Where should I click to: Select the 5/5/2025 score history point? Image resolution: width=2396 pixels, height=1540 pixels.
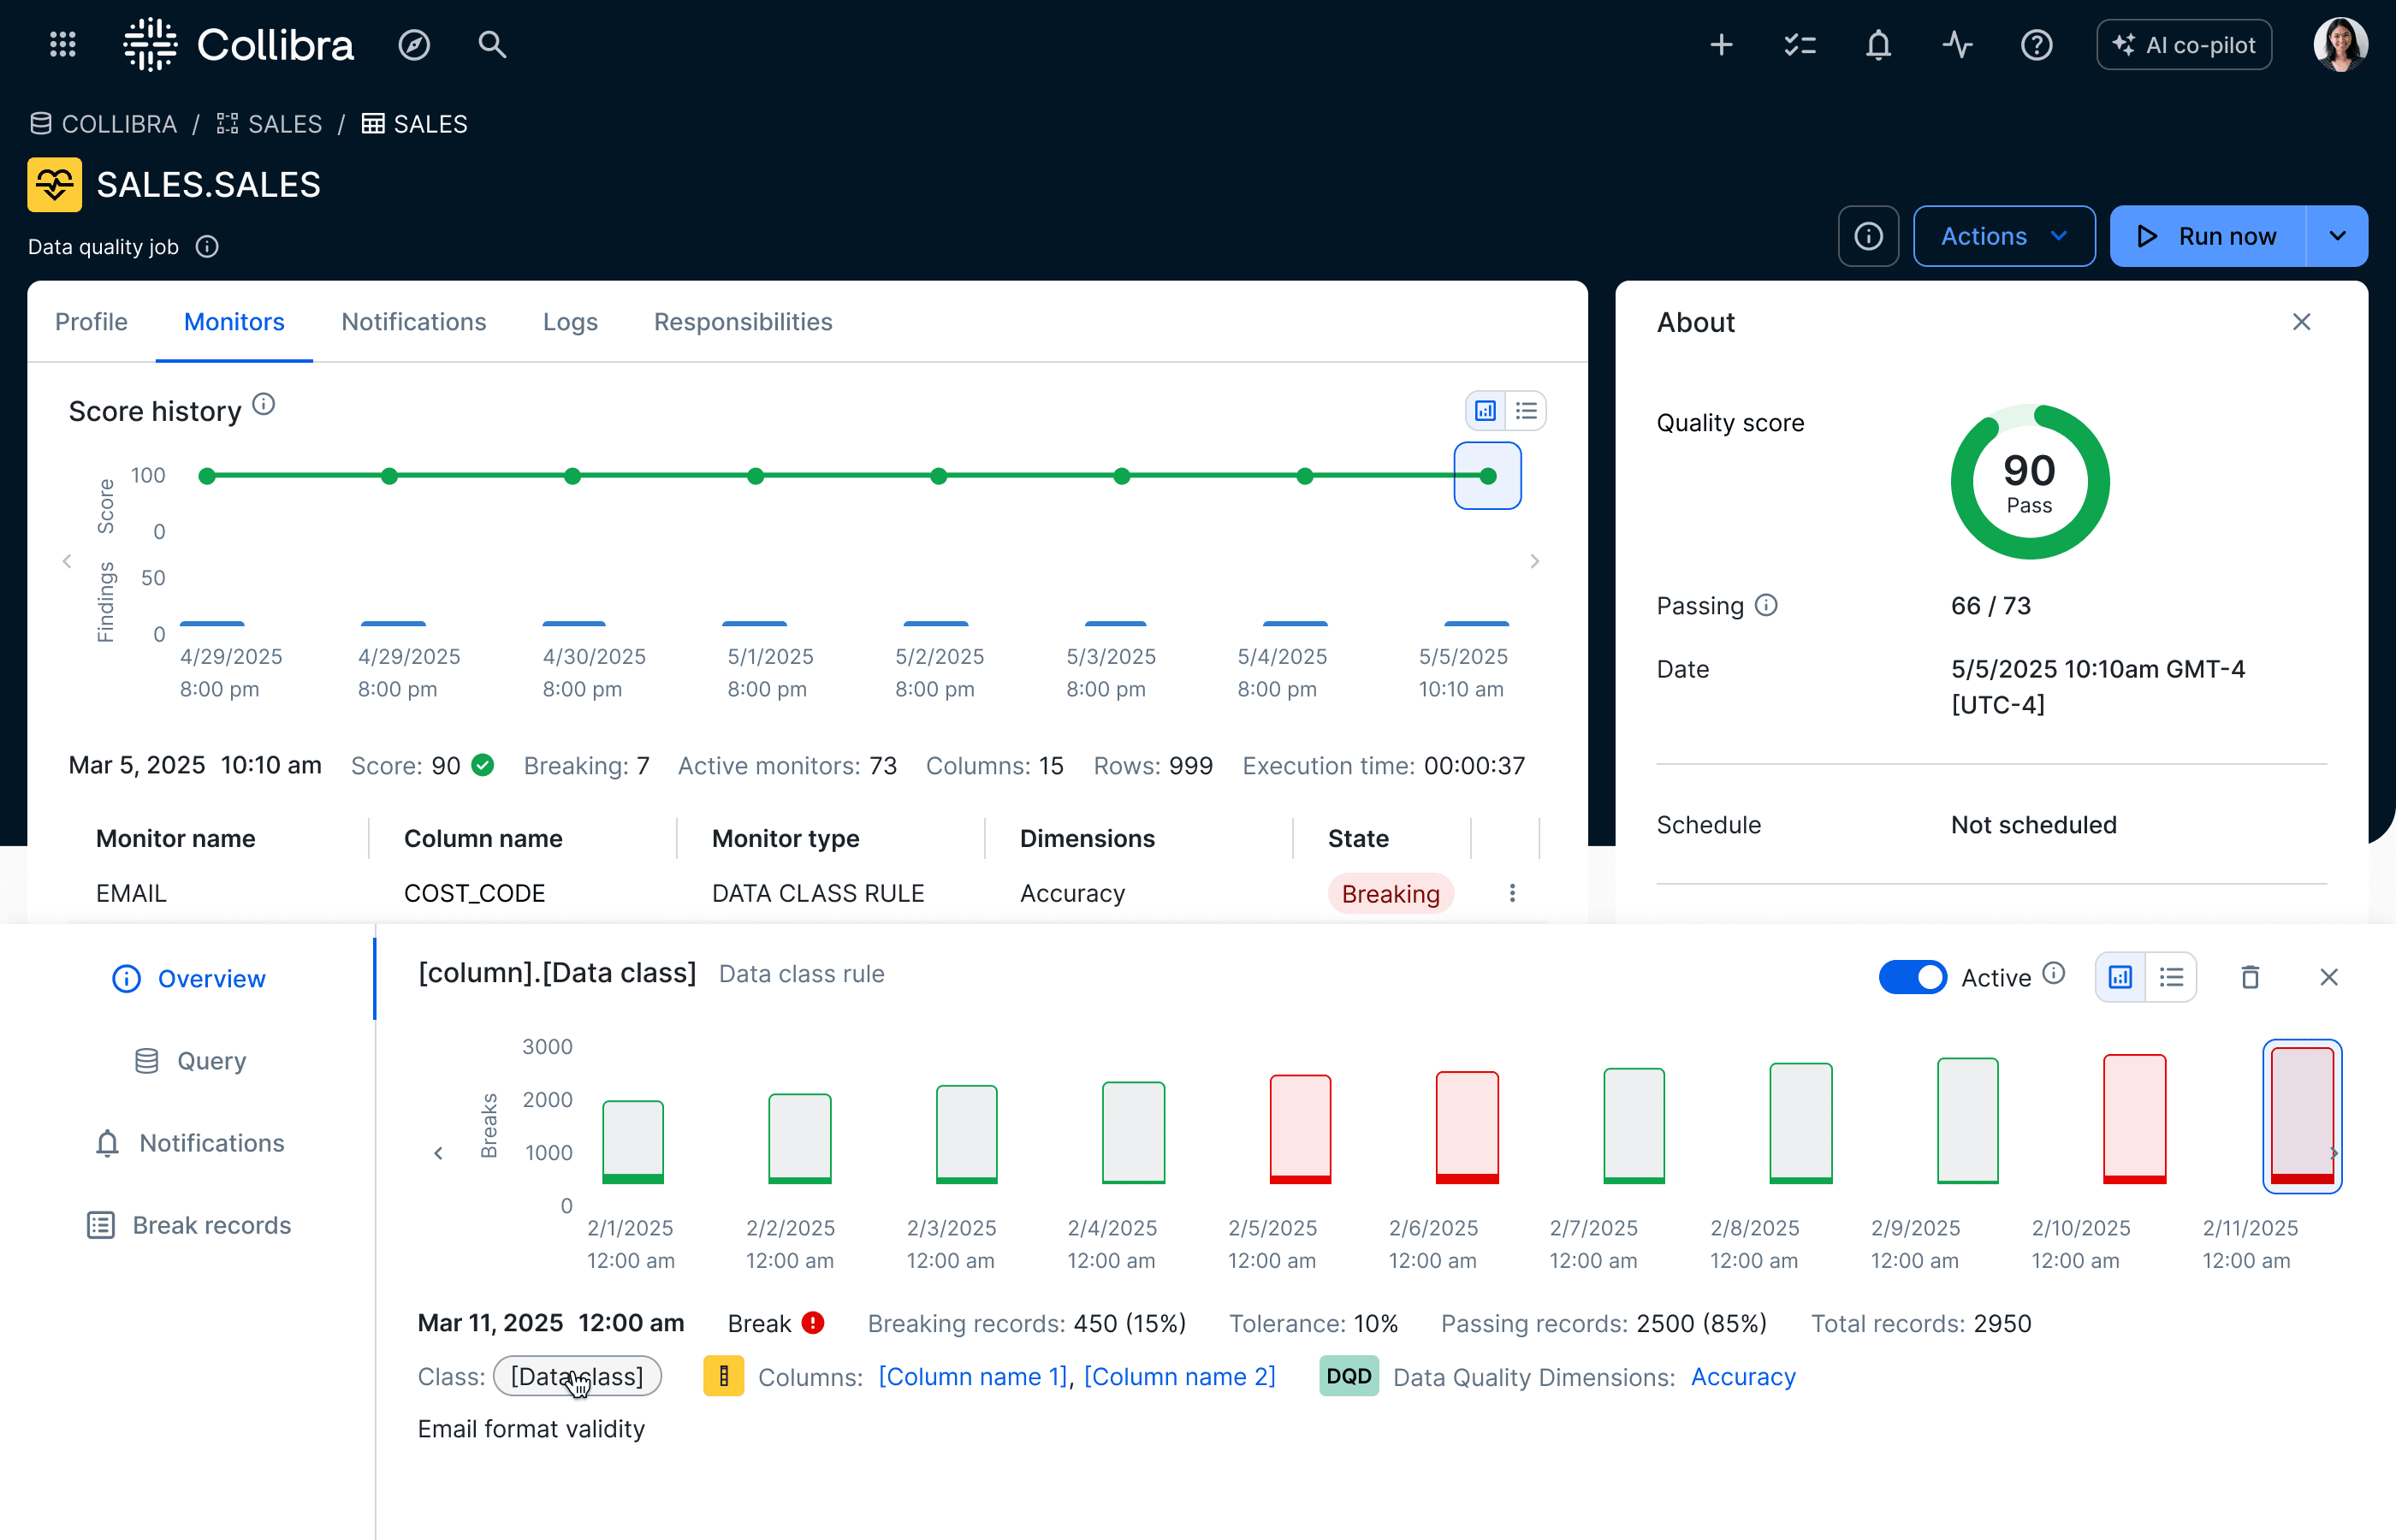coord(1487,476)
